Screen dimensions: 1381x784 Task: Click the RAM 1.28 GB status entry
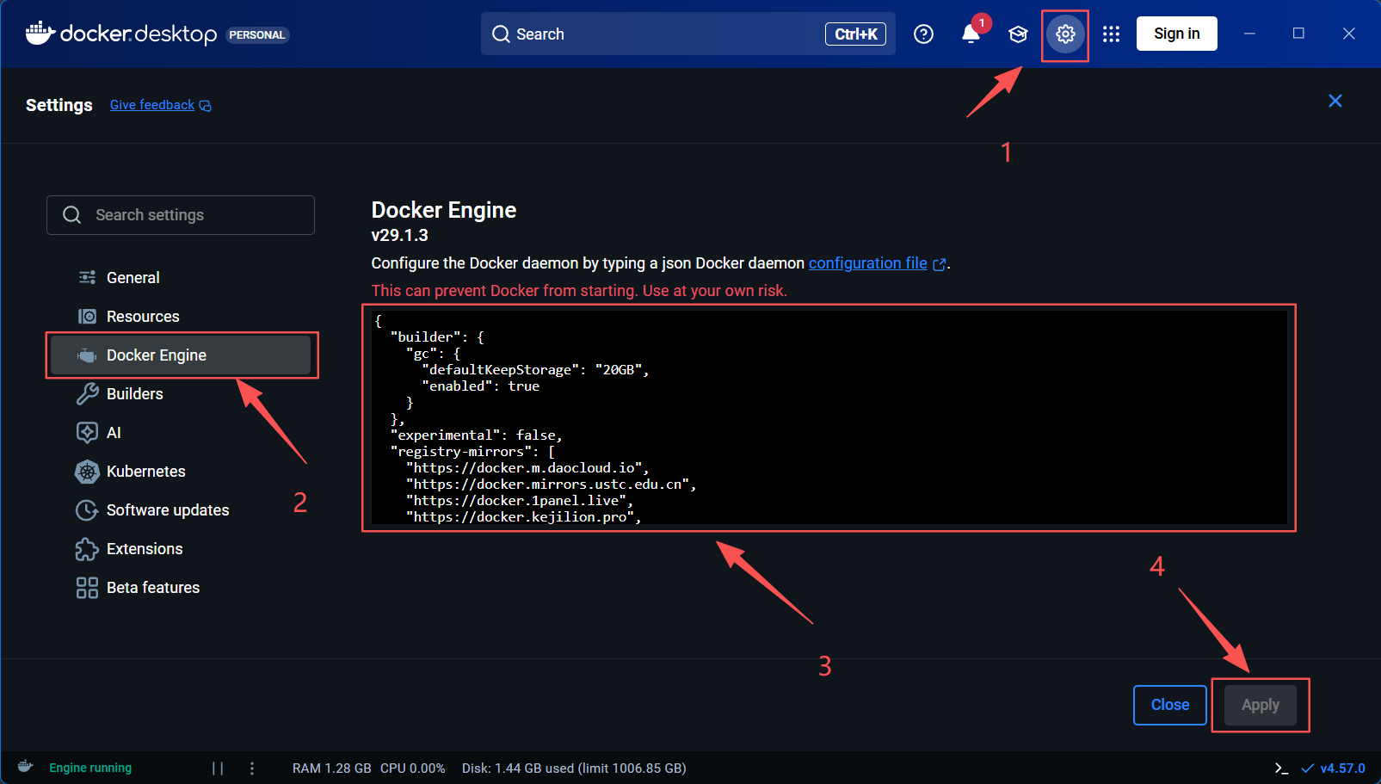pos(331,768)
